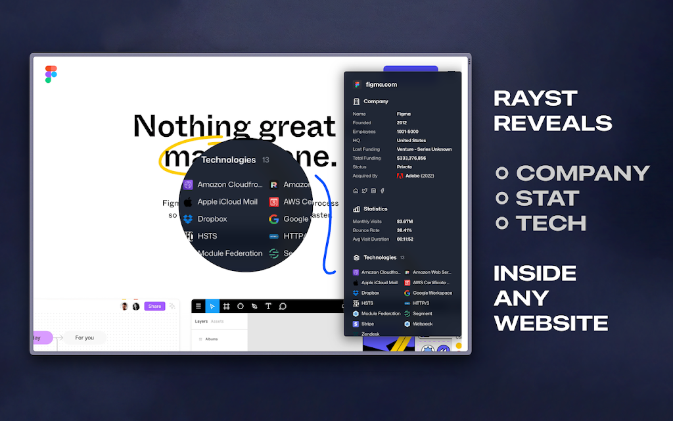
Task: Click the For you node on canvas
Action: point(85,337)
